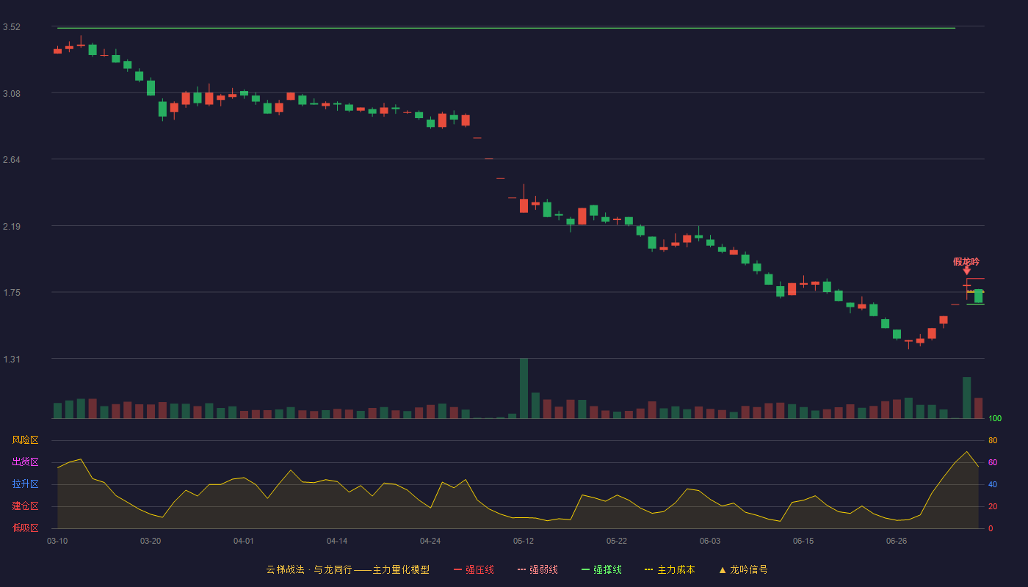The width and height of the screenshot is (1028, 587).
Task: Click the 05-22 date axis label
Action: [617, 541]
